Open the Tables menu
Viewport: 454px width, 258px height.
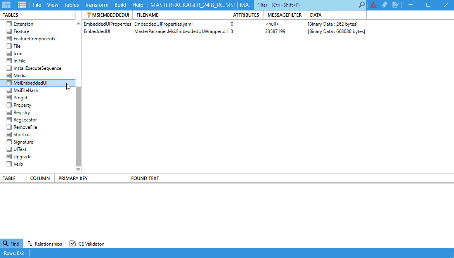tap(71, 5)
